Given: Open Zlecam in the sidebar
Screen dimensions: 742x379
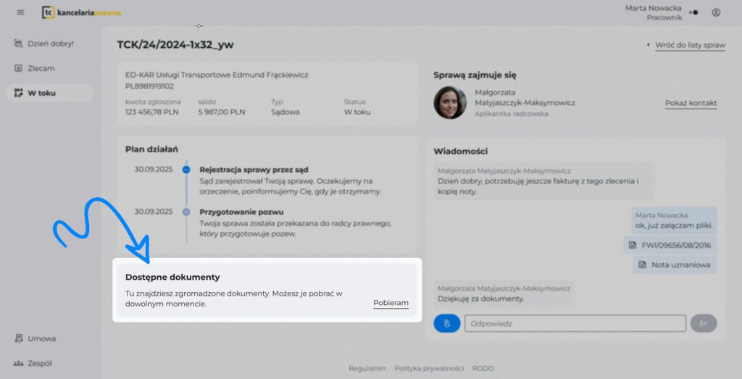Looking at the screenshot, I should (x=41, y=68).
